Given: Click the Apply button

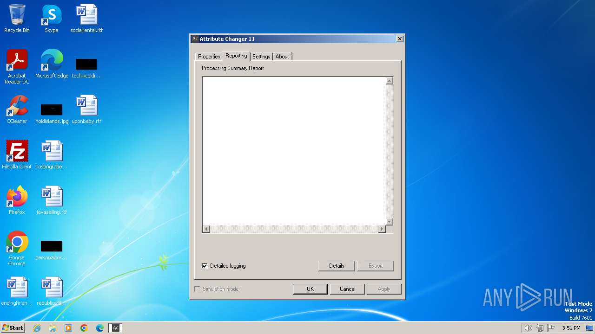Looking at the screenshot, I should coord(384,289).
